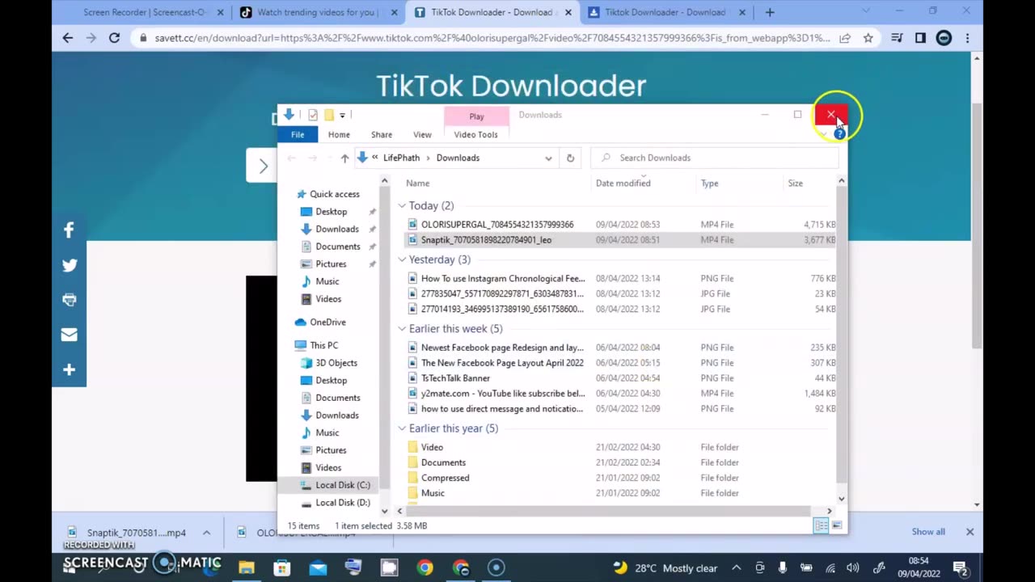Switch to Watch trending videos TikTok tab
This screenshot has width=1035, height=582.
coord(317,12)
